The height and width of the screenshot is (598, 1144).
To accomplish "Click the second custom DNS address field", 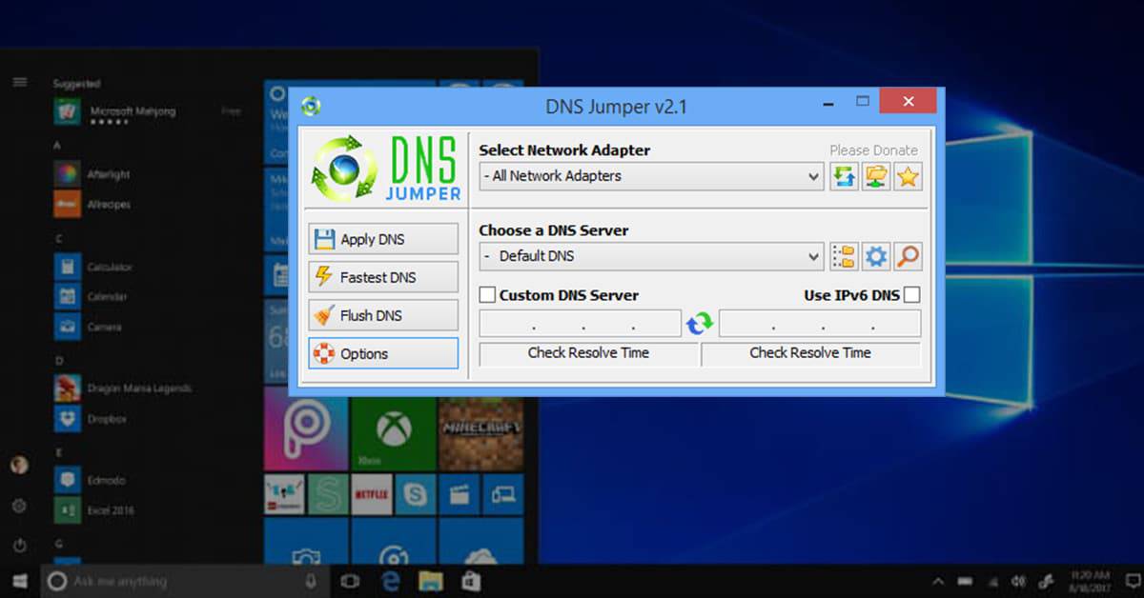I will (820, 324).
